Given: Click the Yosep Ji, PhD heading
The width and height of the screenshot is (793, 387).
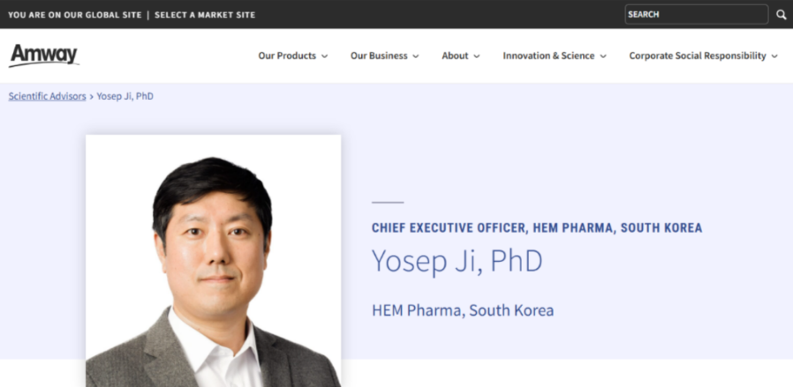Looking at the screenshot, I should (457, 261).
